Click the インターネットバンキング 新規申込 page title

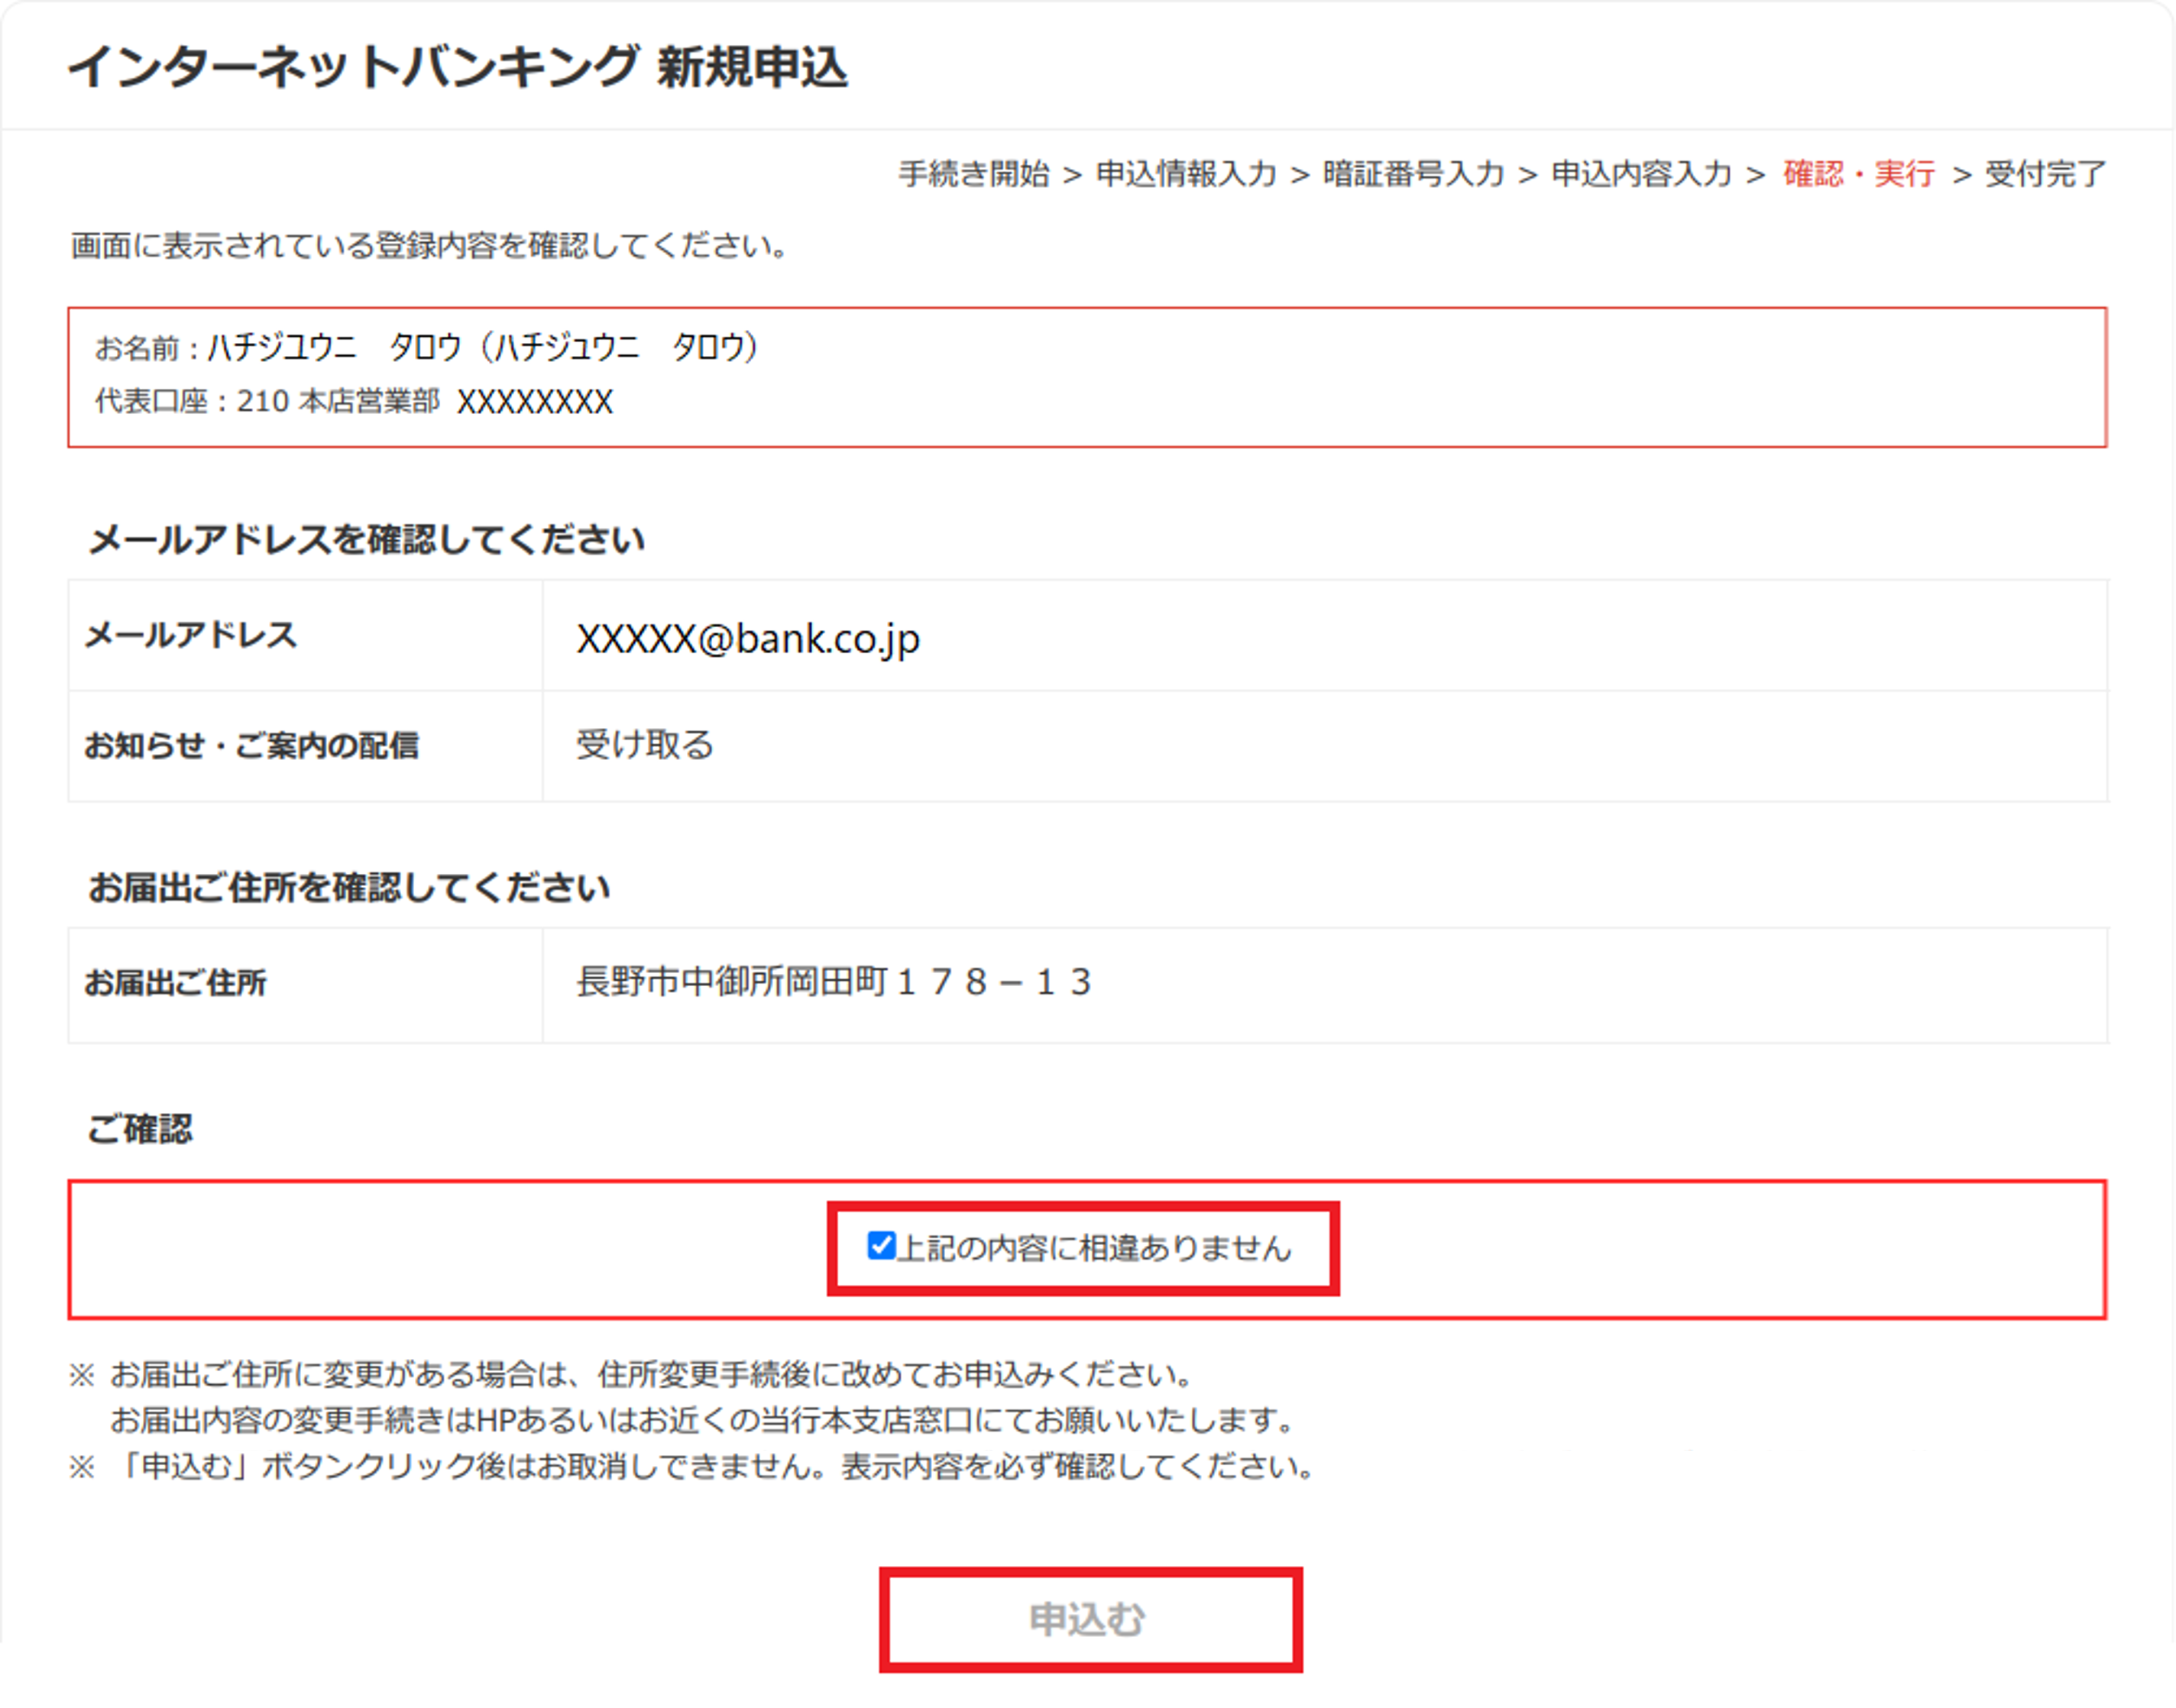(x=457, y=68)
